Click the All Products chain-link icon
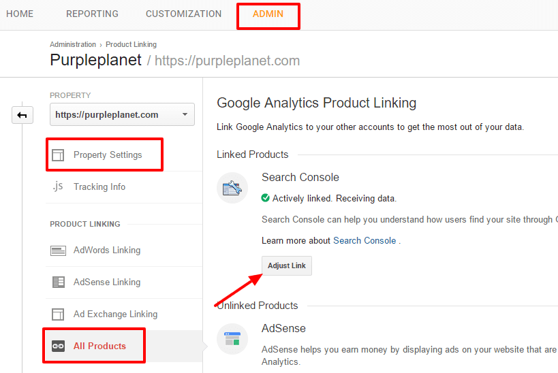558x373 pixels. pyautogui.click(x=58, y=346)
